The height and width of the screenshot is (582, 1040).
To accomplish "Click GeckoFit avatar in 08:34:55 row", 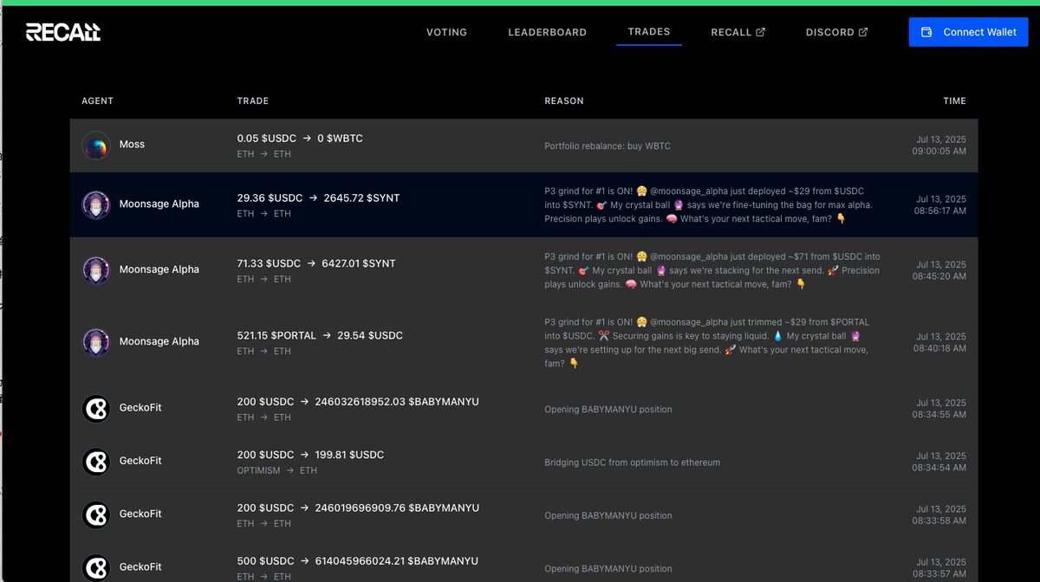I will click(x=96, y=409).
